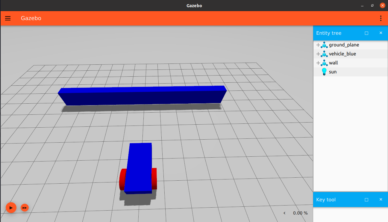Click the wall model icon
388x222 pixels.
coord(324,63)
